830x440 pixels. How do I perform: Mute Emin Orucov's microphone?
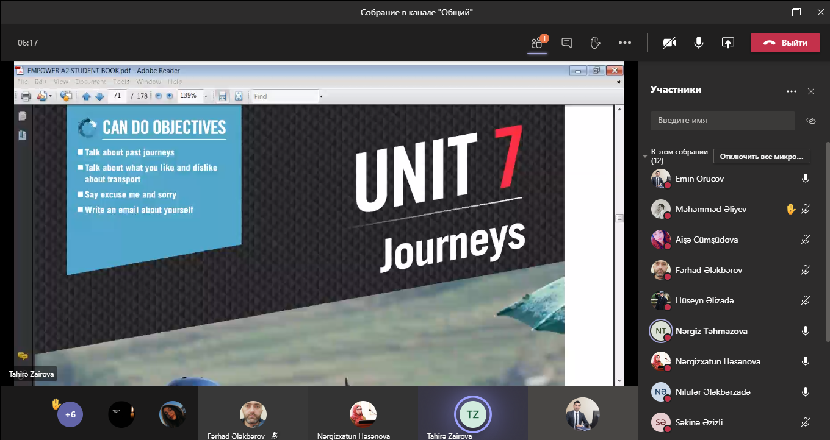coord(806,179)
